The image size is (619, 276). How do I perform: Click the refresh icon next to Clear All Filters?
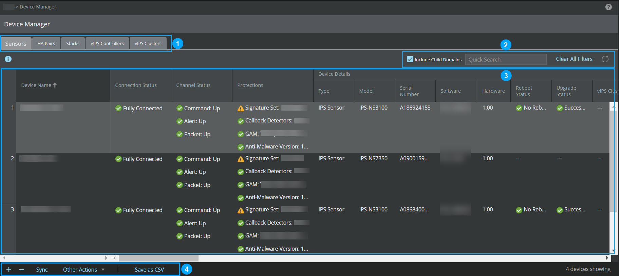coord(605,59)
